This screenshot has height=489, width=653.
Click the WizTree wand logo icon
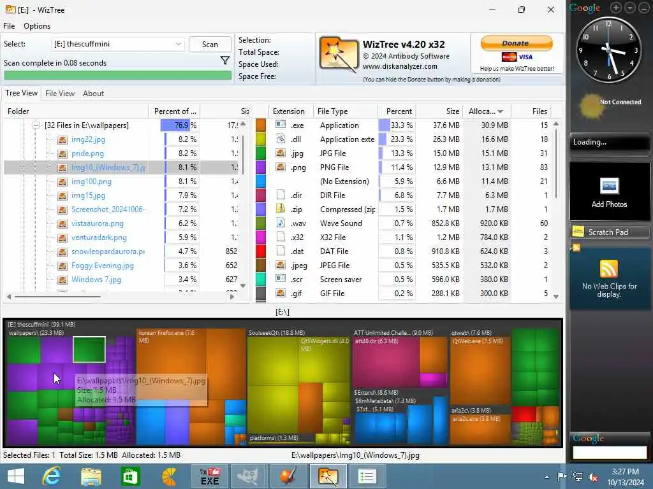(338, 54)
